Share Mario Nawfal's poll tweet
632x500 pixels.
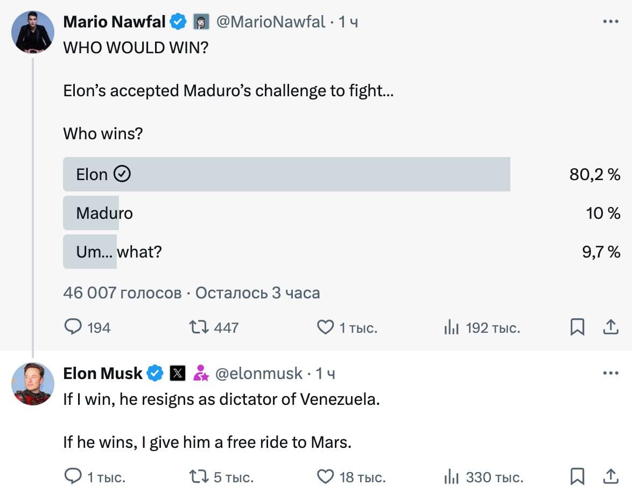click(x=610, y=327)
